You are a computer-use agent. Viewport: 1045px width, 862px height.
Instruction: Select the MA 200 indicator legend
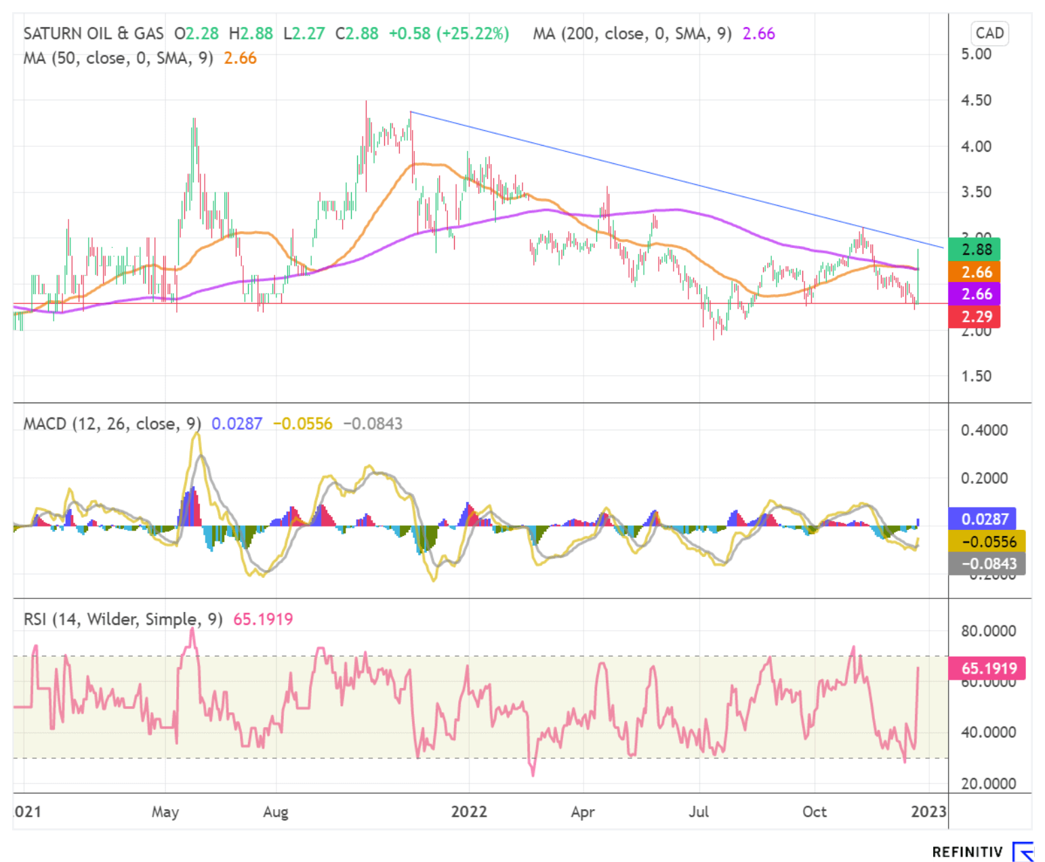632,34
